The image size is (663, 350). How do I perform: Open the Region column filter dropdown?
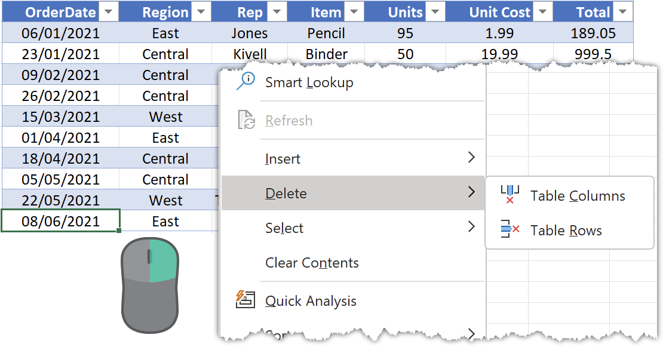pos(201,13)
